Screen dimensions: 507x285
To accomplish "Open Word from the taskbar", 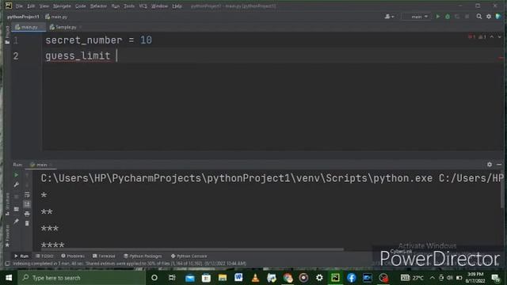I will pos(238,278).
